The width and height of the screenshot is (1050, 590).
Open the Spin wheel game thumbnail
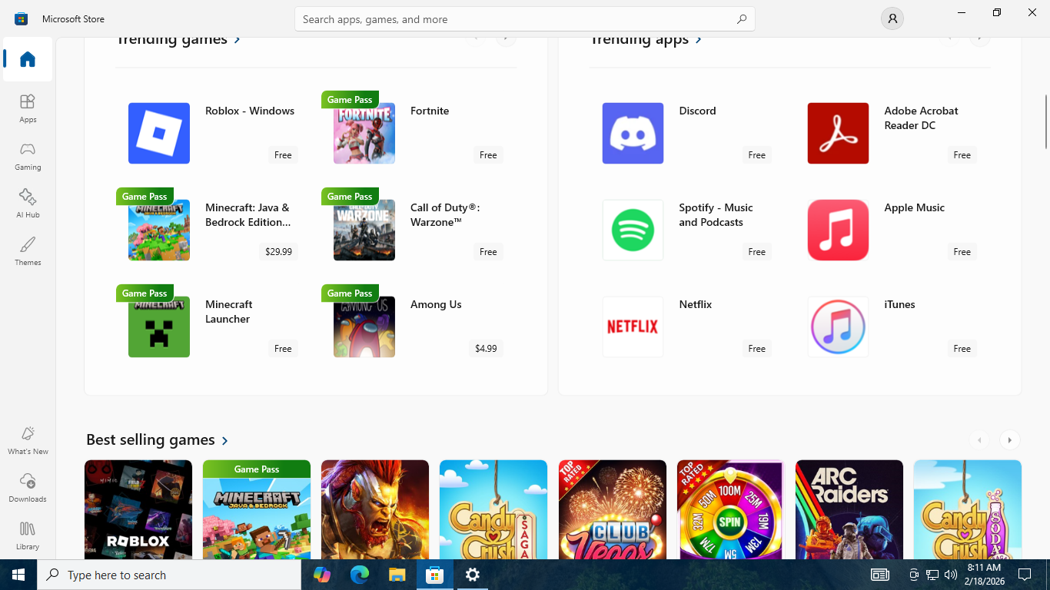pyautogui.click(x=731, y=509)
